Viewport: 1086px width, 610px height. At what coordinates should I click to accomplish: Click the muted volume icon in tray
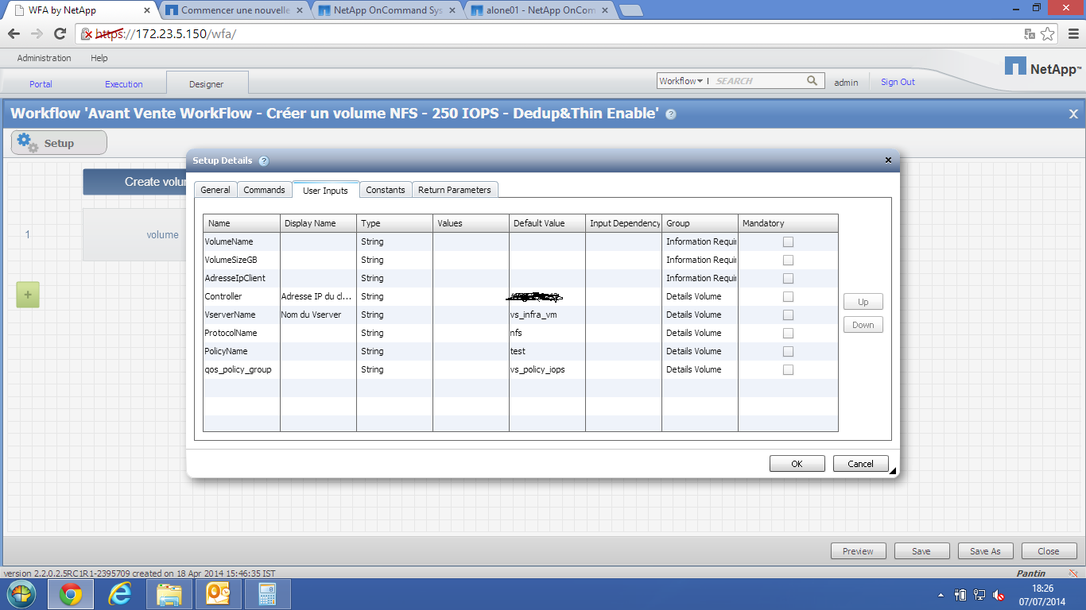[x=999, y=594]
